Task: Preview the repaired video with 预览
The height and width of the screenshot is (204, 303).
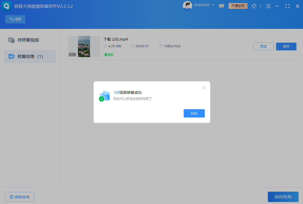Action: 263,46
